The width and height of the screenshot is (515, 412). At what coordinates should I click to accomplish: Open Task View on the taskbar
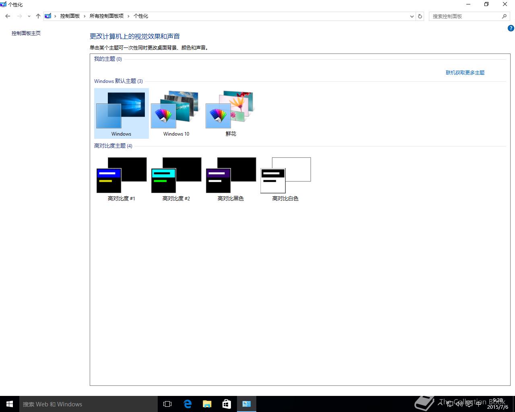[167, 404]
